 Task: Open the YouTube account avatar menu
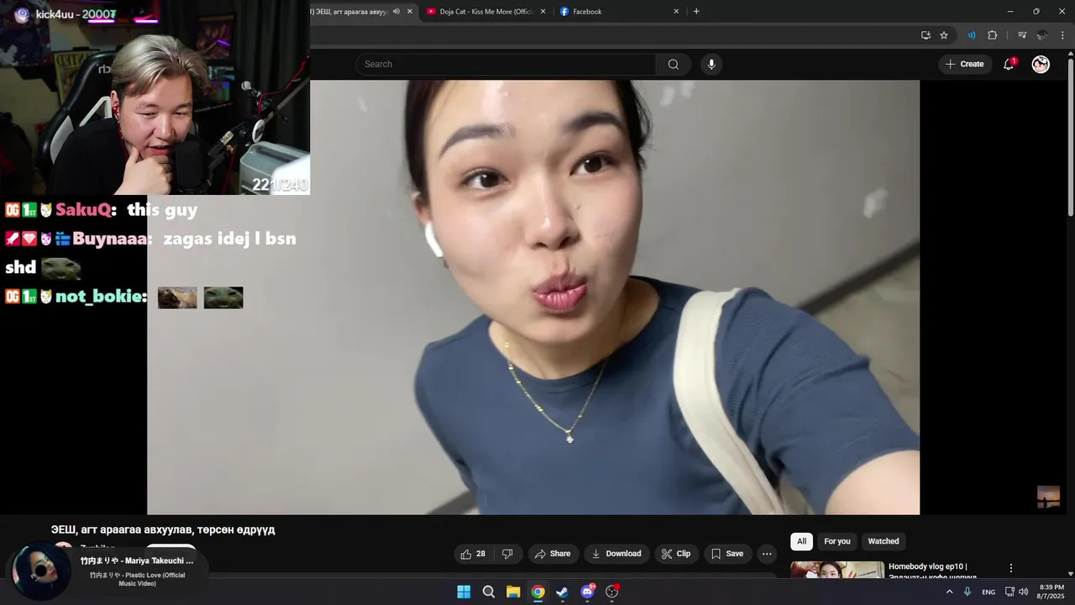pyautogui.click(x=1041, y=64)
